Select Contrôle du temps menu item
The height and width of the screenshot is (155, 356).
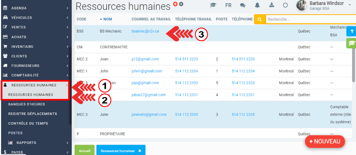[28, 124]
